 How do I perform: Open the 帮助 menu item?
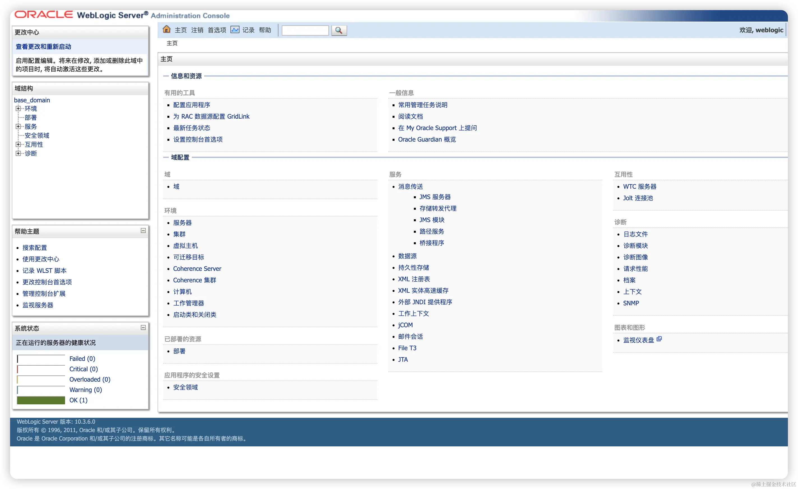(x=265, y=30)
